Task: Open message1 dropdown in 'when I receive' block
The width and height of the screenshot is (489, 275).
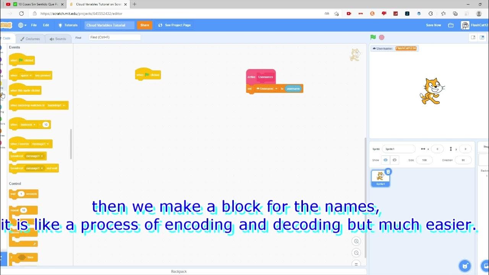Action: coord(40,144)
